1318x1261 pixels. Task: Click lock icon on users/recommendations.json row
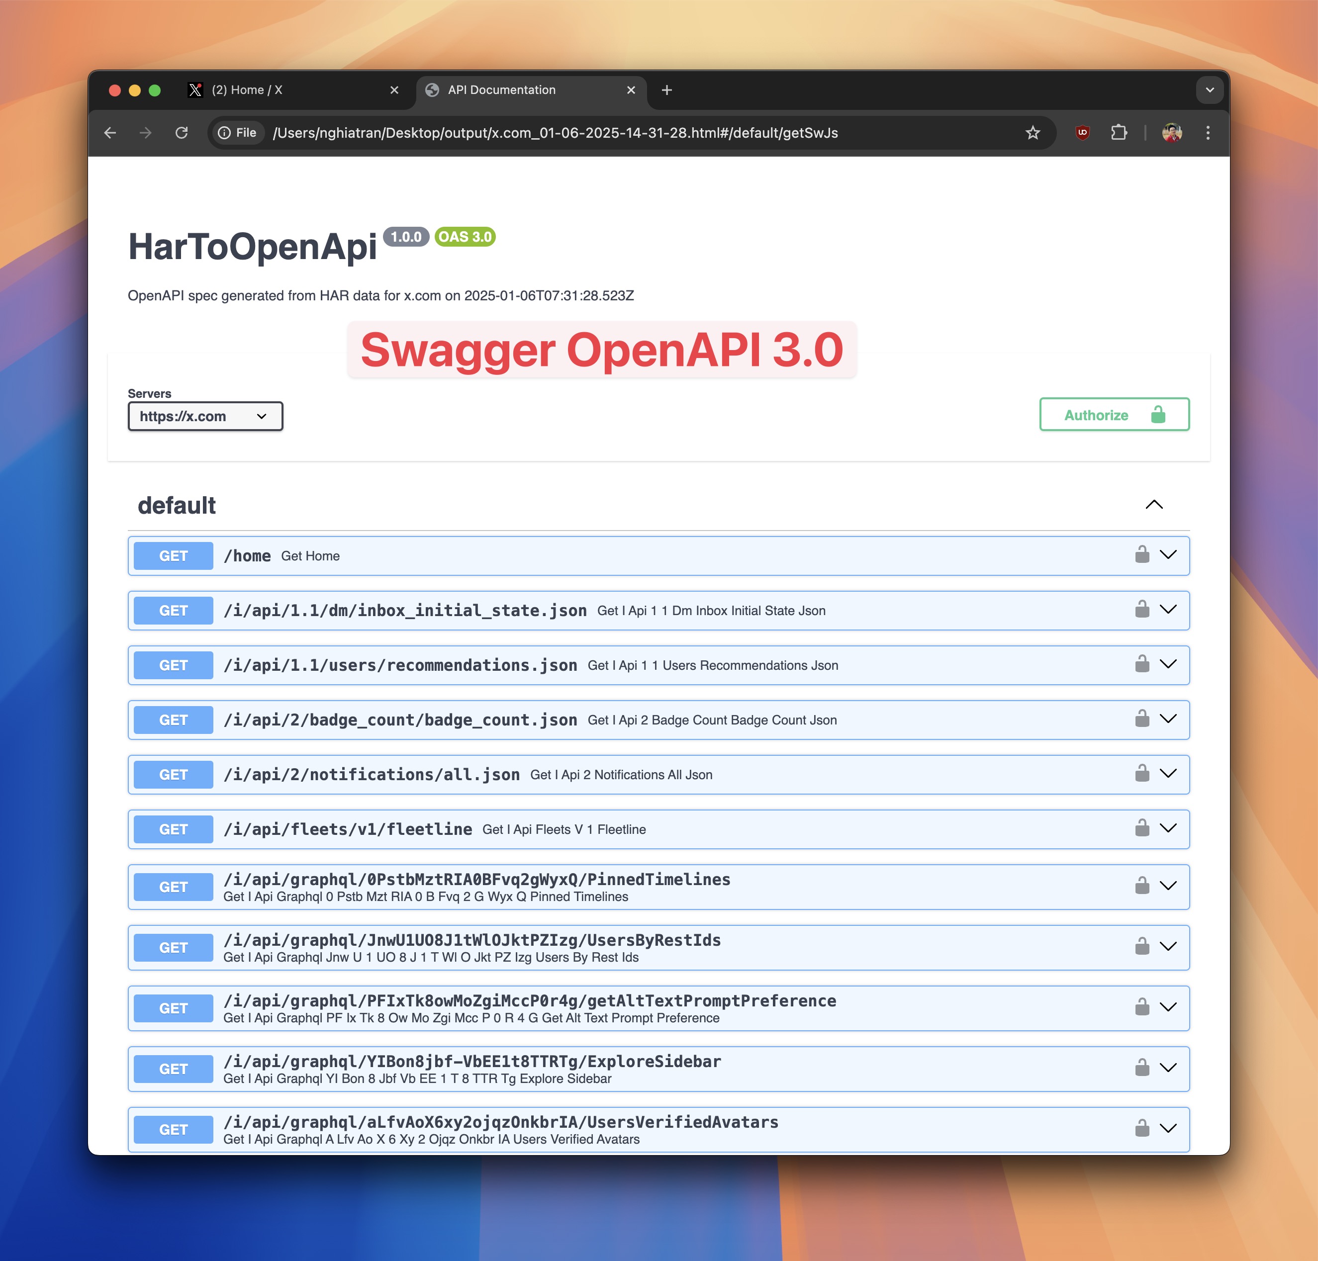coord(1142,663)
